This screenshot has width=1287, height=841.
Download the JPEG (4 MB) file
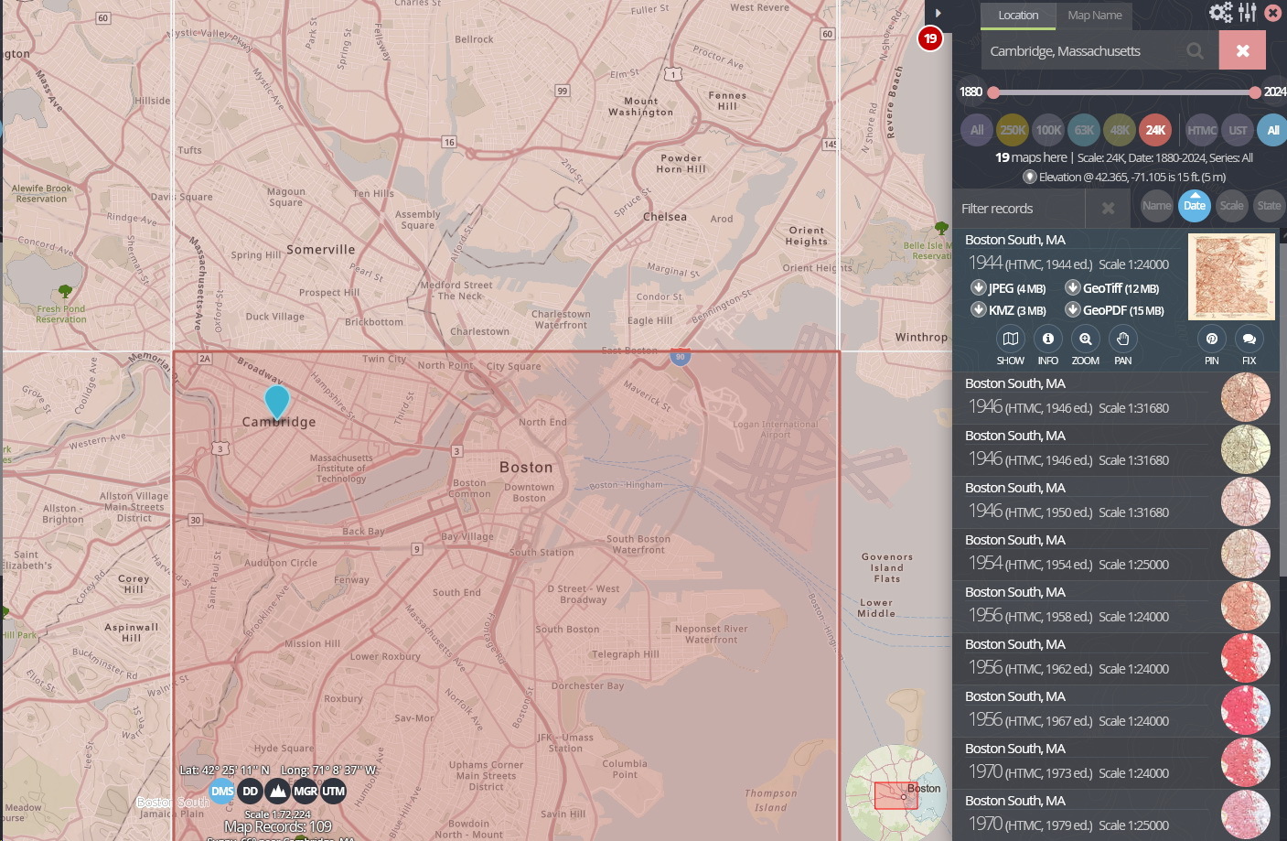[1008, 288]
